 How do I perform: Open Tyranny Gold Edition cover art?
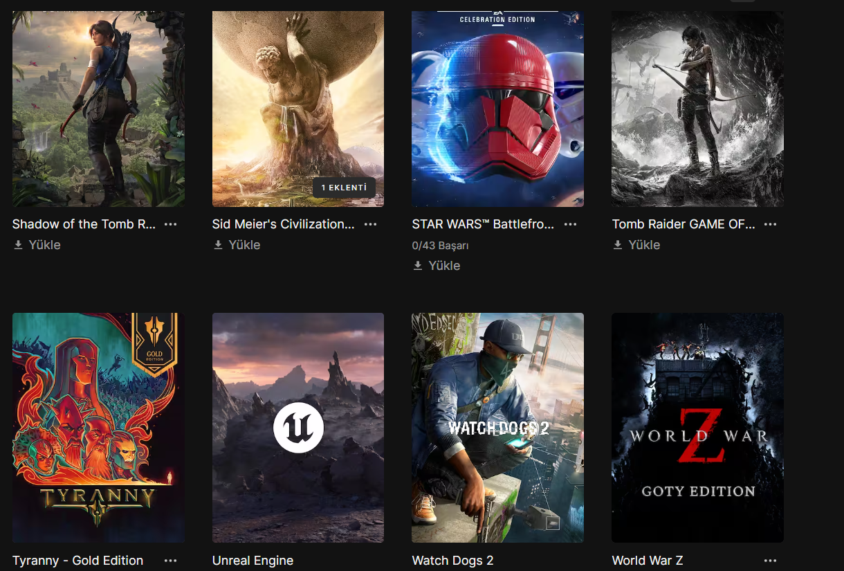[98, 428]
